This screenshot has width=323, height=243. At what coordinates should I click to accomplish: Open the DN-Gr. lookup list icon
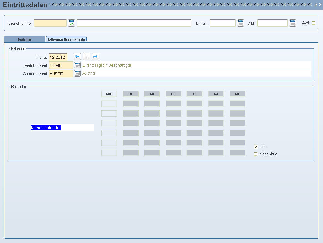[x=240, y=23]
